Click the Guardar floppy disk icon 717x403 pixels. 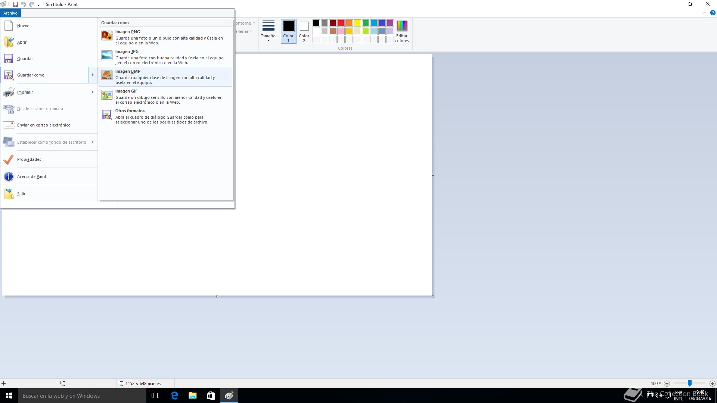click(9, 59)
